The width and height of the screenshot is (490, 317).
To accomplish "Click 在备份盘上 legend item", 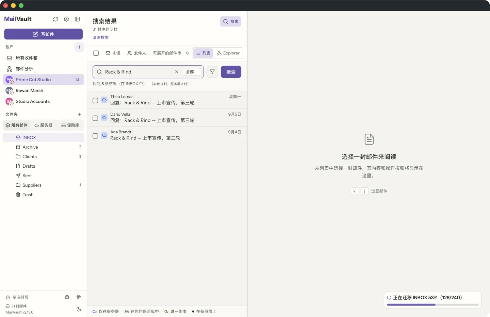I will (x=204, y=312).
